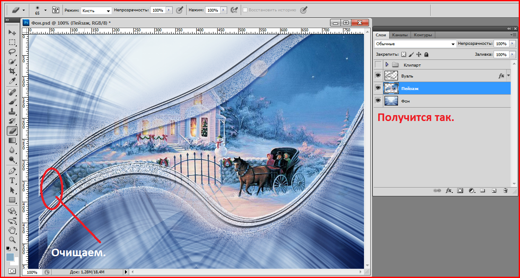This screenshot has height=278, width=520.
Task: Select the Horizontal Type tool
Action: pyautogui.click(x=13, y=180)
